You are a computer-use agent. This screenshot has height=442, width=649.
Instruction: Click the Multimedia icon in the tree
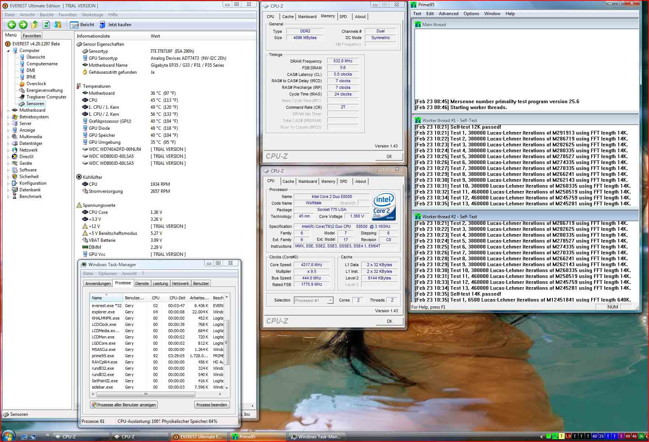[x=15, y=137]
